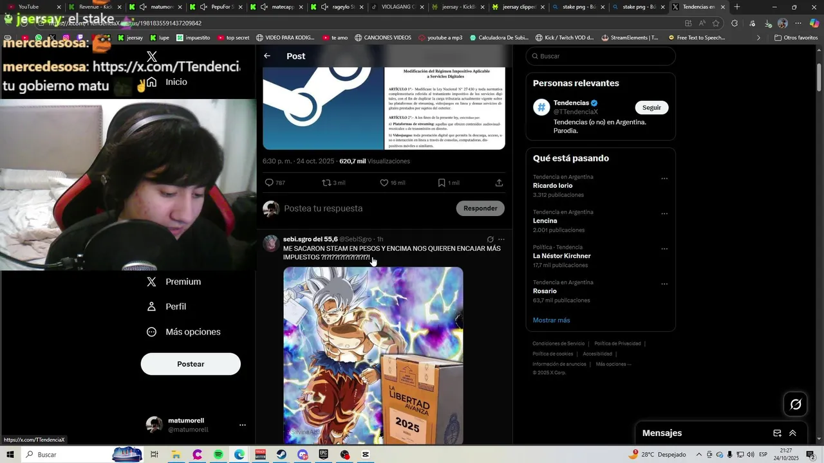Open Accesibilidad footer link

pos(597,354)
